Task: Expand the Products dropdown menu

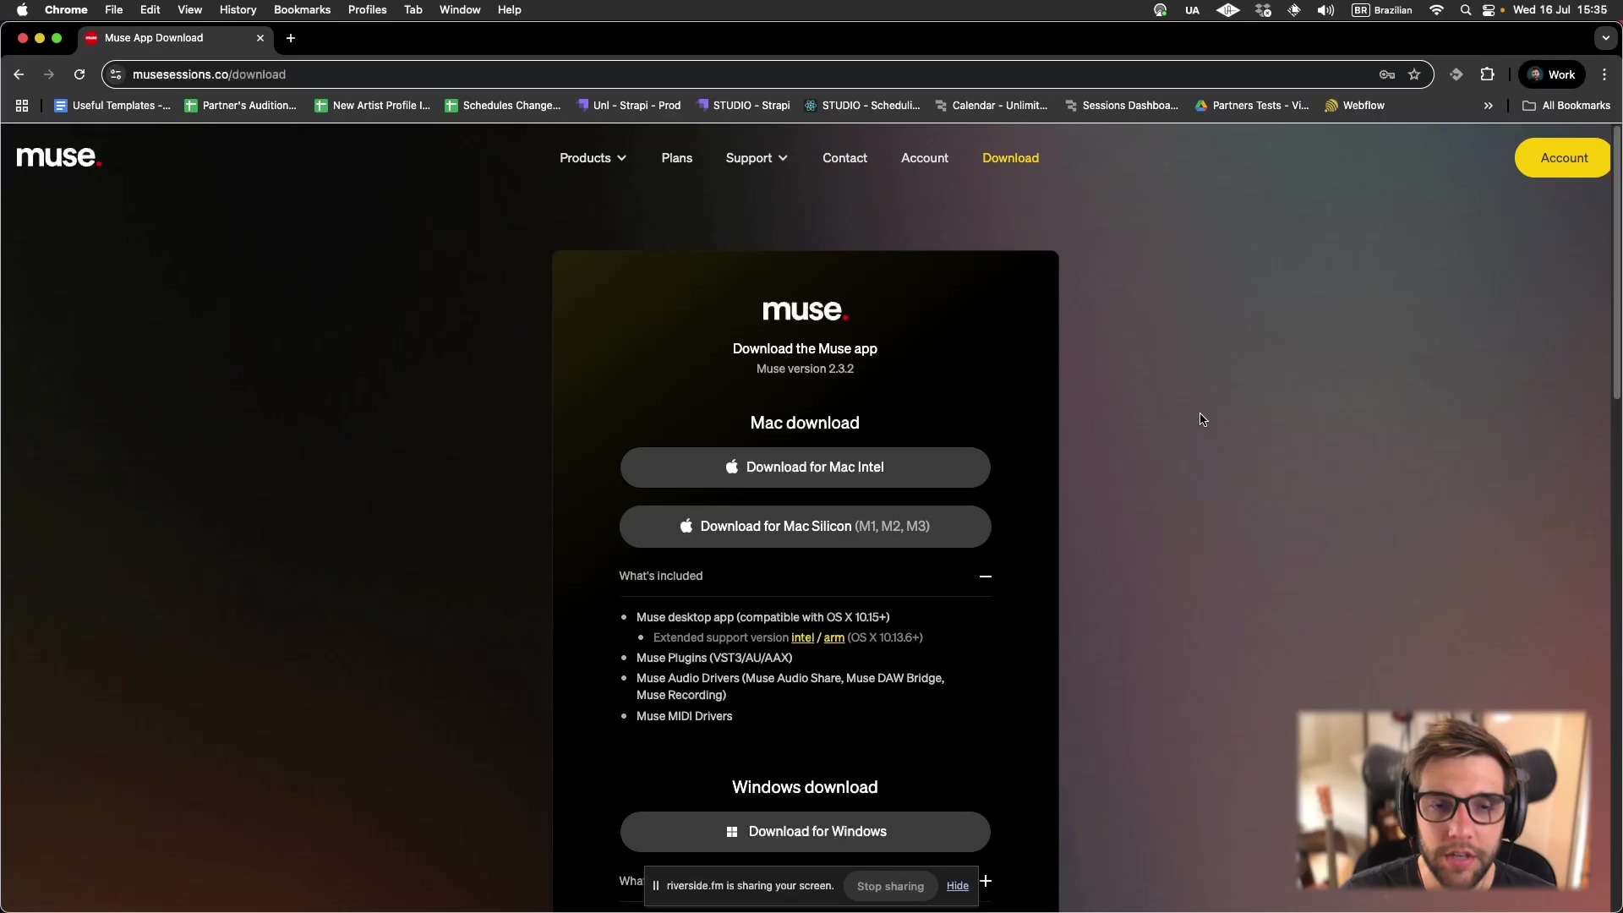Action: point(593,158)
